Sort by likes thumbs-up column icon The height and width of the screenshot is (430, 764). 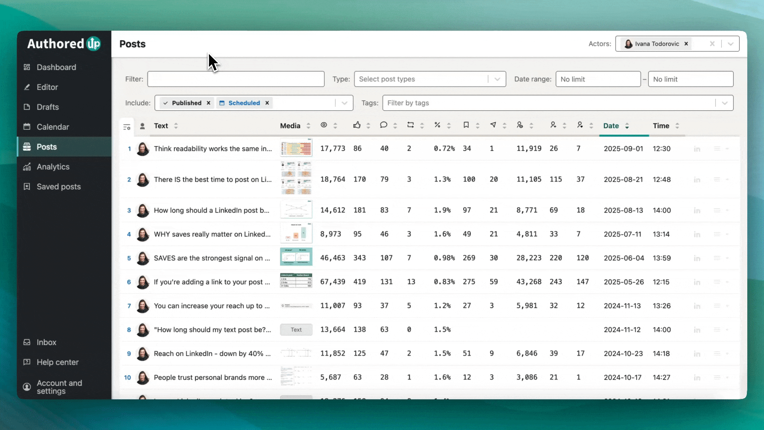click(x=357, y=125)
